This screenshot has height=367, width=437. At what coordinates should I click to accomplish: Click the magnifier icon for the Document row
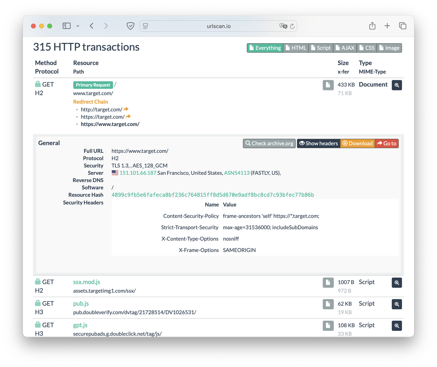[x=396, y=85]
